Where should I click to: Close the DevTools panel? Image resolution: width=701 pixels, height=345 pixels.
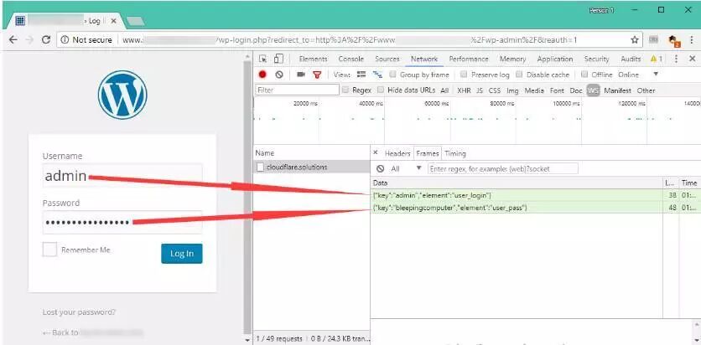click(692, 59)
